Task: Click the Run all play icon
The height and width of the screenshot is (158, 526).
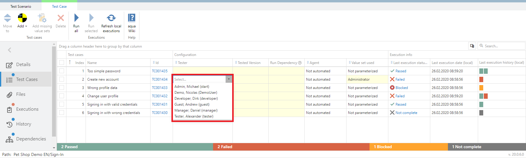Action: (x=76, y=18)
